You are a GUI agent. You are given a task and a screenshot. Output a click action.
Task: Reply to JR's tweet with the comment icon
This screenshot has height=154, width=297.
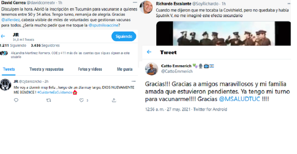pos(16,100)
